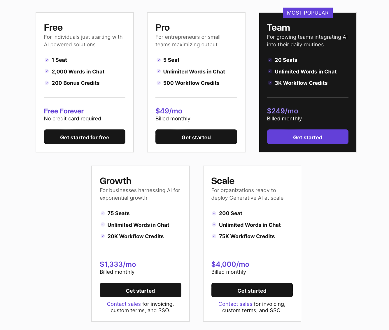Click checkmark icon next to 75K Workflow Credits
The width and height of the screenshot is (389, 330).
coord(214,236)
